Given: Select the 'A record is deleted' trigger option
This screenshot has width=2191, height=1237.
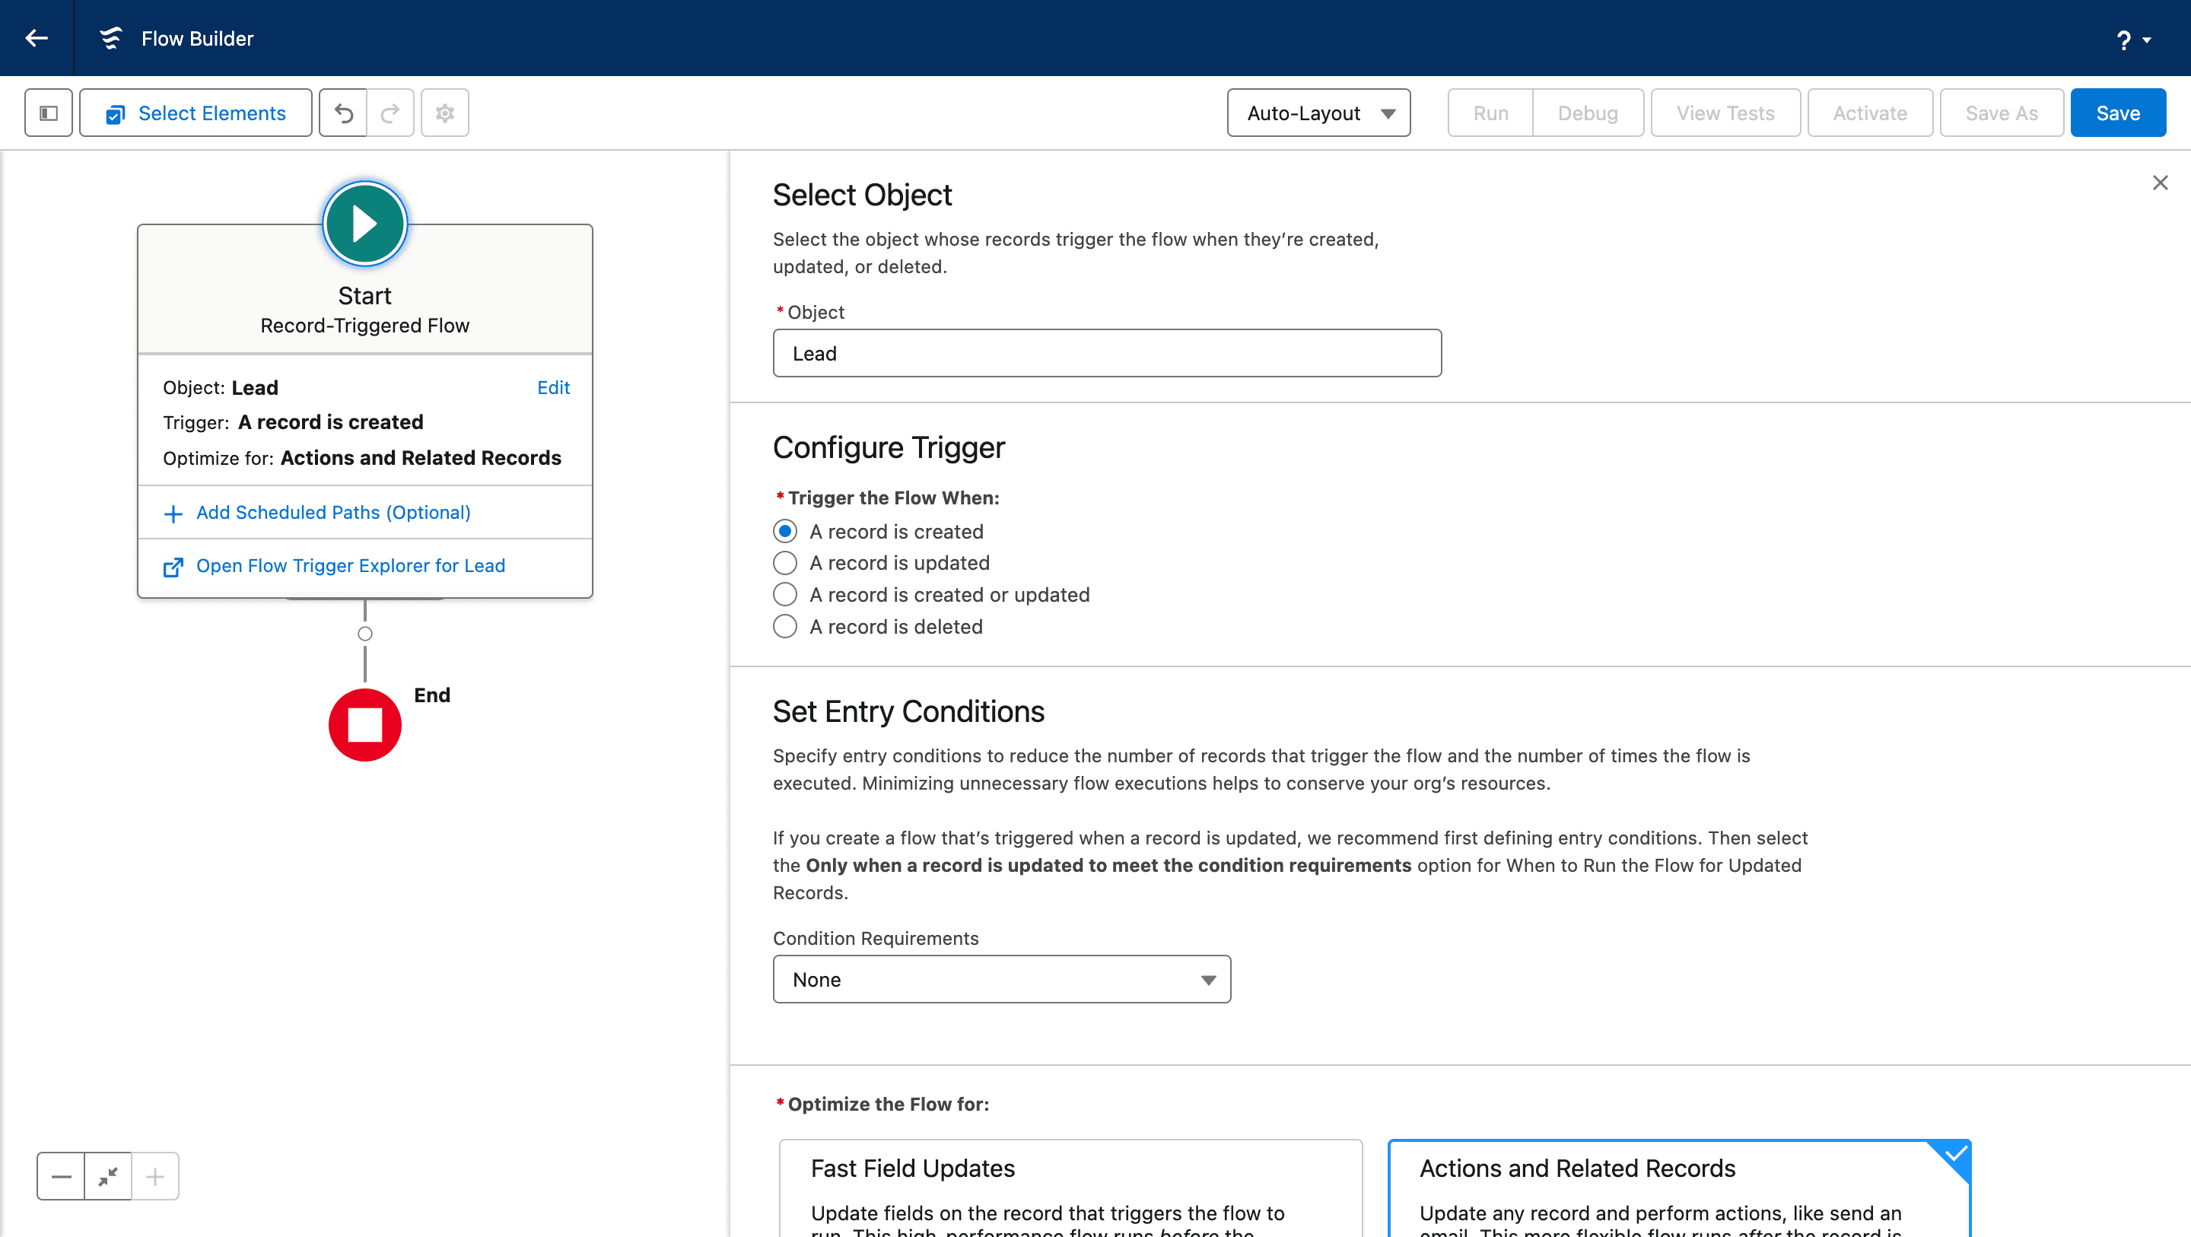Looking at the screenshot, I should (x=784, y=626).
